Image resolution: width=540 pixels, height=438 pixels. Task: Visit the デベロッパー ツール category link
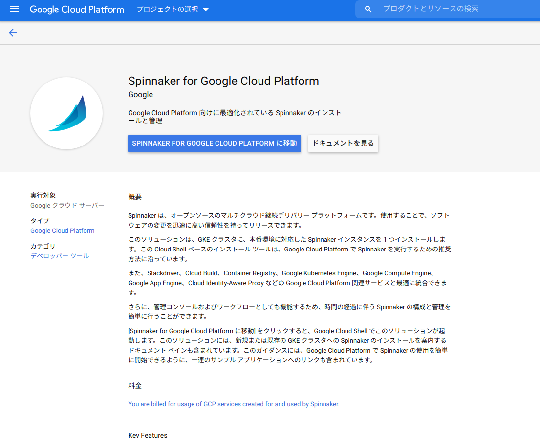[59, 256]
